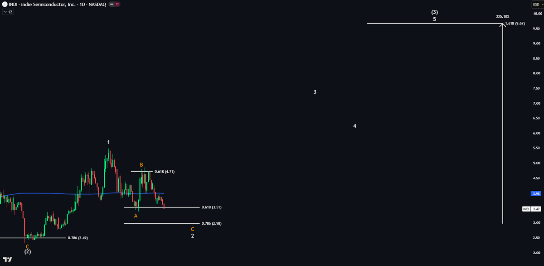This screenshot has height=266, width=544.
Task: Click the 225.10% percentage label
Action: (x=503, y=16)
